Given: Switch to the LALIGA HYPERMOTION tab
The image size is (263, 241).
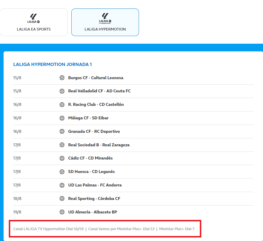Looking at the screenshot, I should [105, 23].
